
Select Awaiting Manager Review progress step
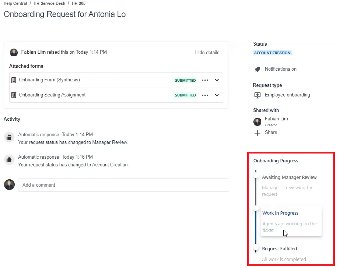coord(289,177)
